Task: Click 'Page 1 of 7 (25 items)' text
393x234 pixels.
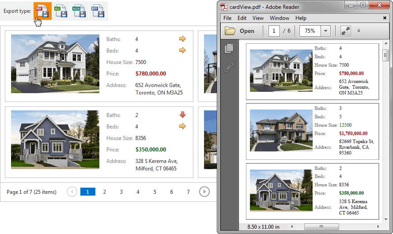Action: coord(32,192)
